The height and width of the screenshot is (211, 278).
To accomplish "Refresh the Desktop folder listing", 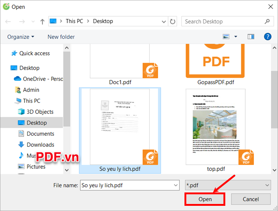I will click(x=173, y=21).
